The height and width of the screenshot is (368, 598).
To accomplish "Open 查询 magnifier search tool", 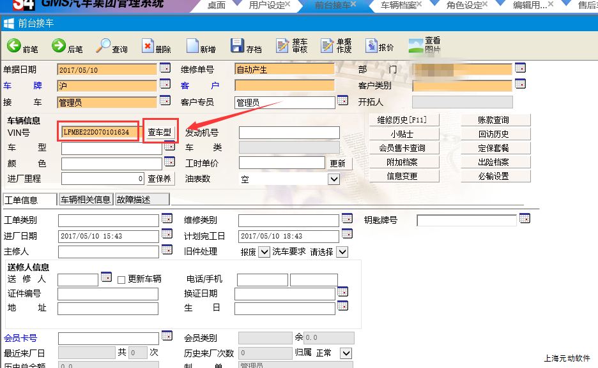I will coord(103,46).
